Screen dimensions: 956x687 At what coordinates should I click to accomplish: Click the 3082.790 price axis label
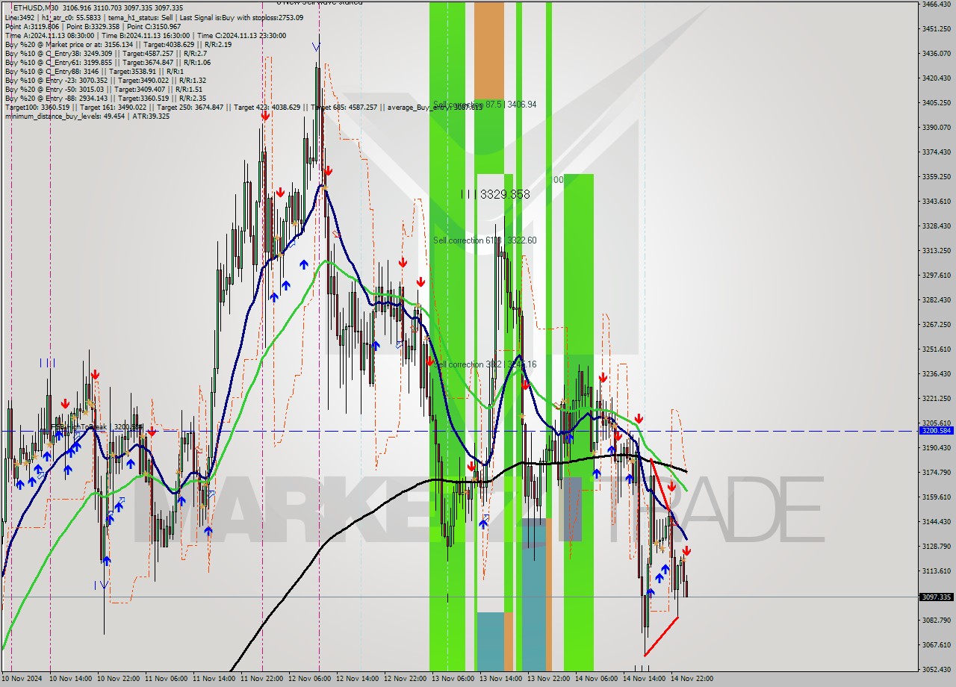point(937,620)
